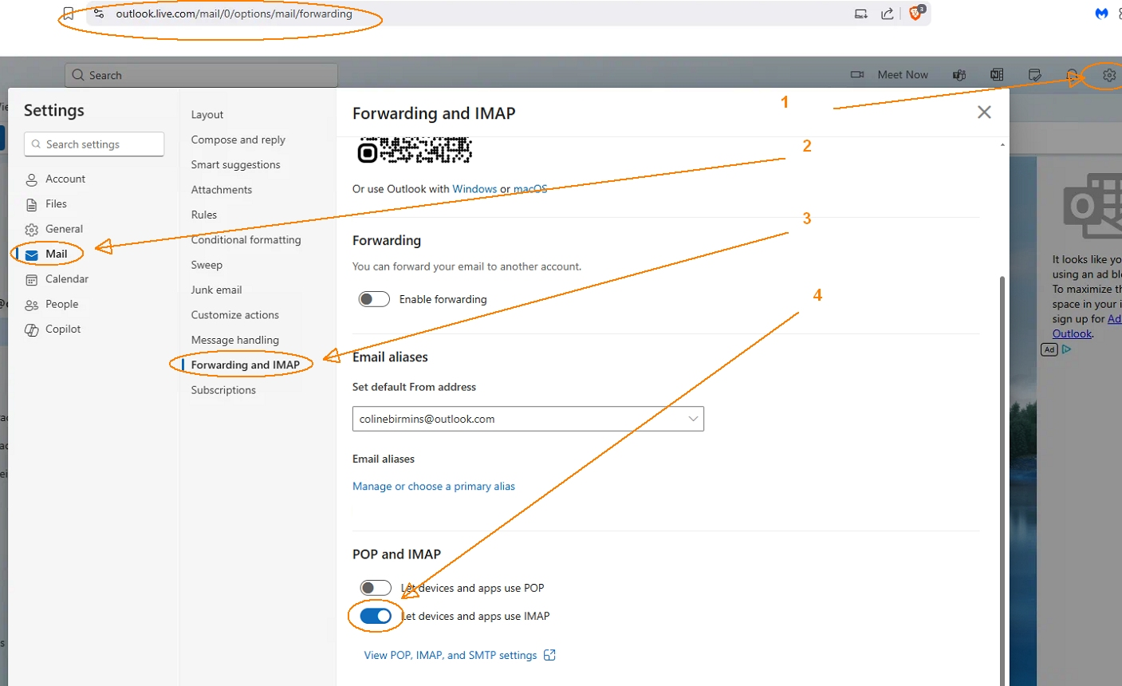The height and width of the screenshot is (686, 1122).
Task: Open View POP, IMAP, and SMTP settings
Action: tap(451, 655)
